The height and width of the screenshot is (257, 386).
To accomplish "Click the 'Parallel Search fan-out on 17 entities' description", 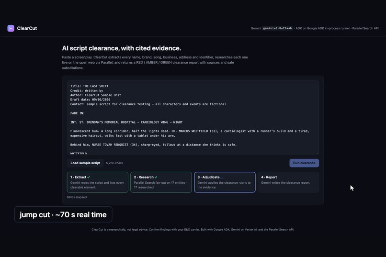I will tap(160, 185).
